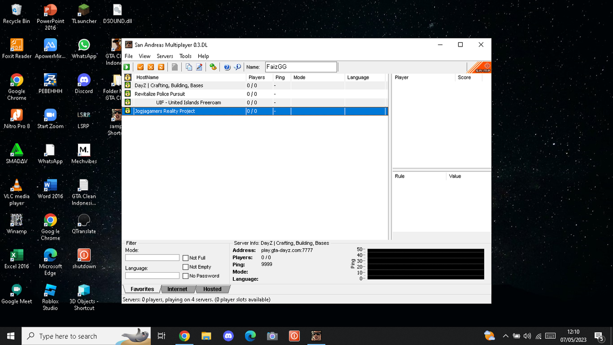
Task: Open the QTranslate desktop icon
Action: (84, 223)
